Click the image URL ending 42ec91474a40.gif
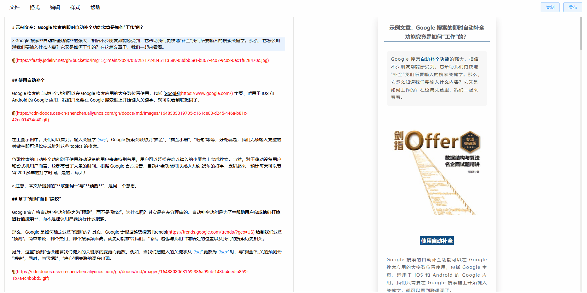 pyautogui.click(x=130, y=116)
